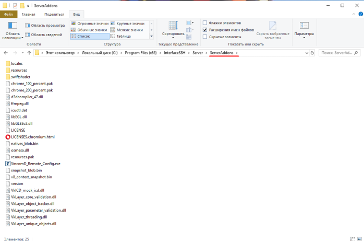Enable the Флажки элементов checkbox
This screenshot has width=364, height=243.
[205, 23]
